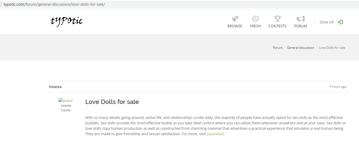Click Iceacea name below the avatar

[66, 106]
